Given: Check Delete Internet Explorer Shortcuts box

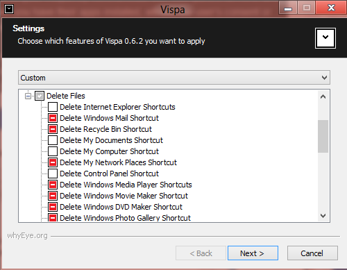Looking at the screenshot, I should click(x=53, y=107).
